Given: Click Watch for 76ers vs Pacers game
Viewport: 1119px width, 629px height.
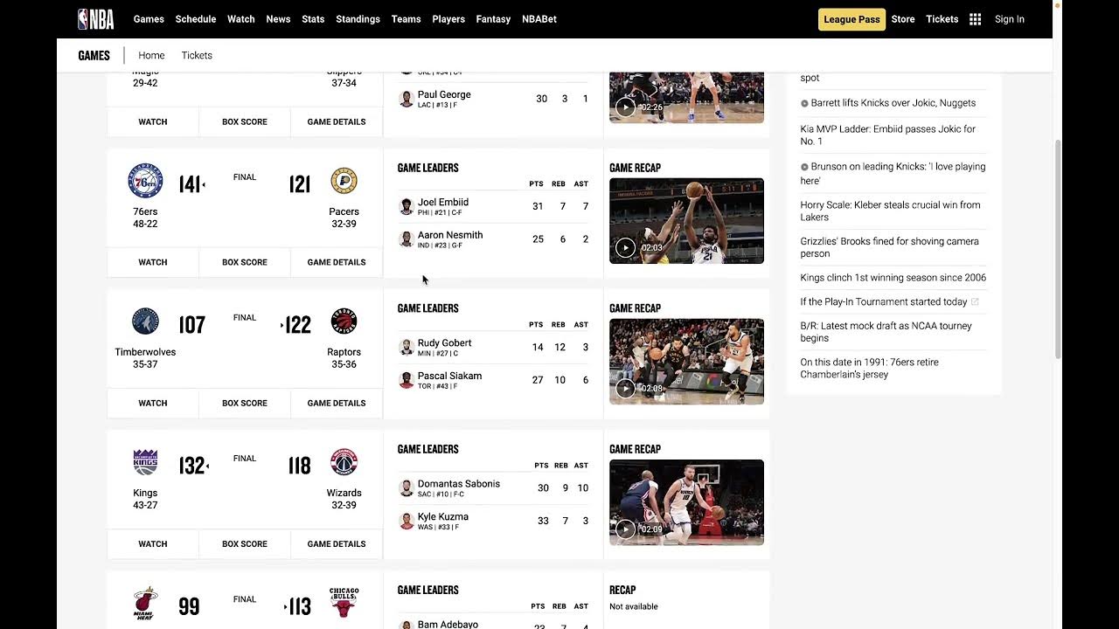Looking at the screenshot, I should (153, 262).
